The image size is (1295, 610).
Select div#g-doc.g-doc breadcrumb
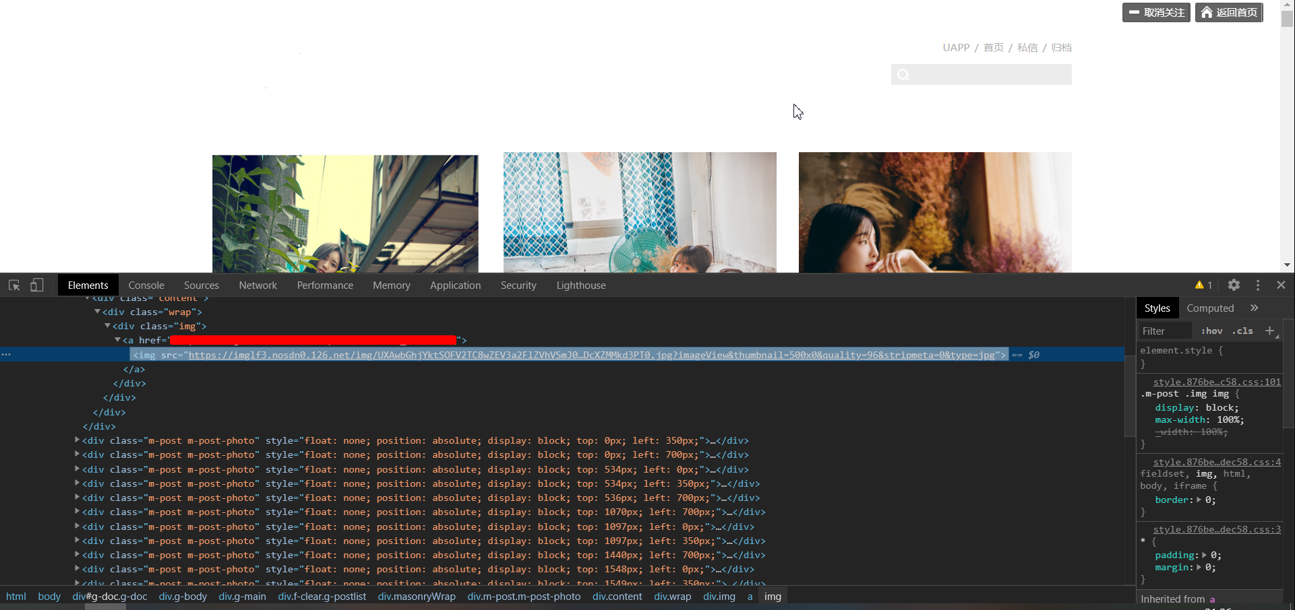109,597
